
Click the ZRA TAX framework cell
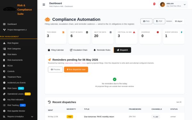(x=132, y=116)
